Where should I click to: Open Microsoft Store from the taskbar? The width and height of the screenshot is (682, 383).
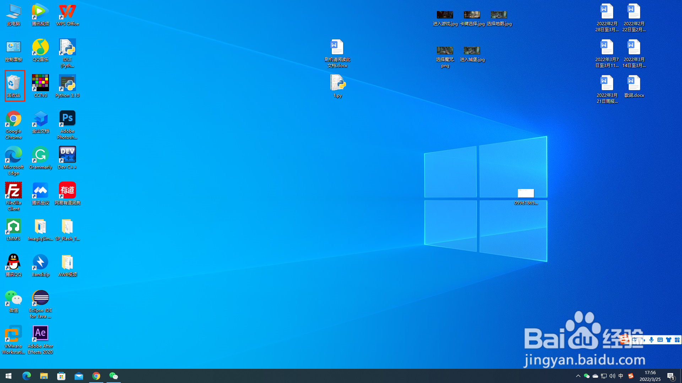point(61,376)
